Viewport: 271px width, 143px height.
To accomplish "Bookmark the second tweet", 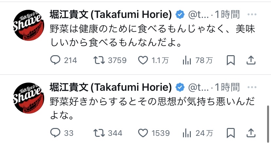I will pyautogui.click(x=231, y=133).
